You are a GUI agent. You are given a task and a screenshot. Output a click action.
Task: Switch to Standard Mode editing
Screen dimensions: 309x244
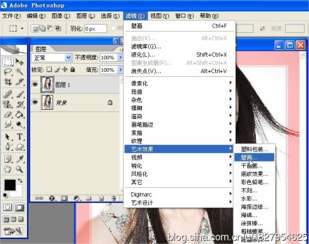coord(8,207)
